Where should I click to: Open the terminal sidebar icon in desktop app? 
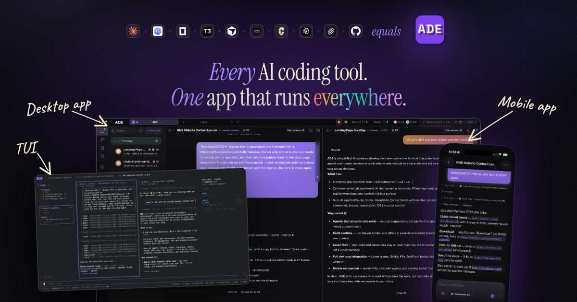click(102, 131)
